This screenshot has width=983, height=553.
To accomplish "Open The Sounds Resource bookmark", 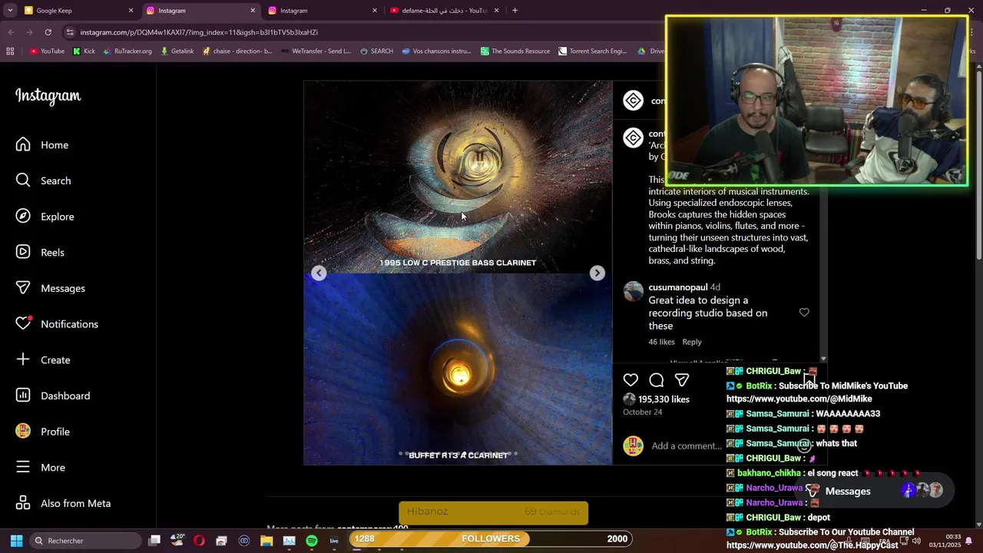I will [x=515, y=51].
